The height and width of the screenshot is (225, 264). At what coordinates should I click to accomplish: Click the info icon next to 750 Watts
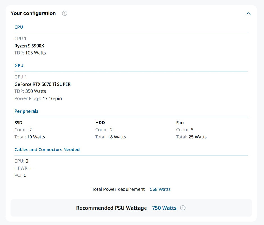click(x=183, y=208)
